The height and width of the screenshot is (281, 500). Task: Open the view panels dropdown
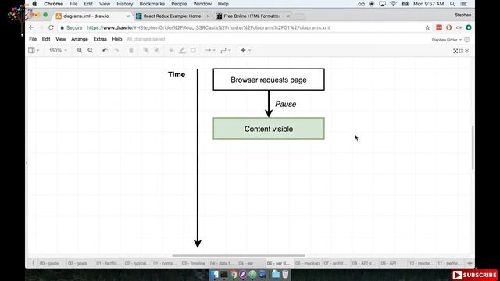(x=34, y=50)
